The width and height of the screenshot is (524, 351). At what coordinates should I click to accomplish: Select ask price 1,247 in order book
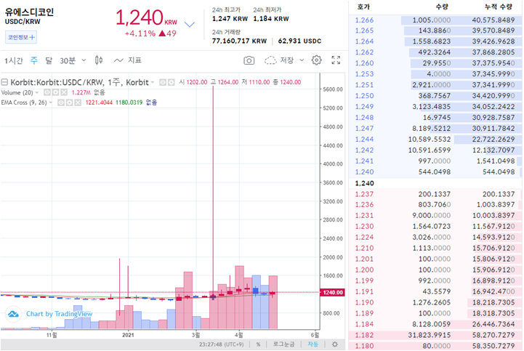coord(364,129)
